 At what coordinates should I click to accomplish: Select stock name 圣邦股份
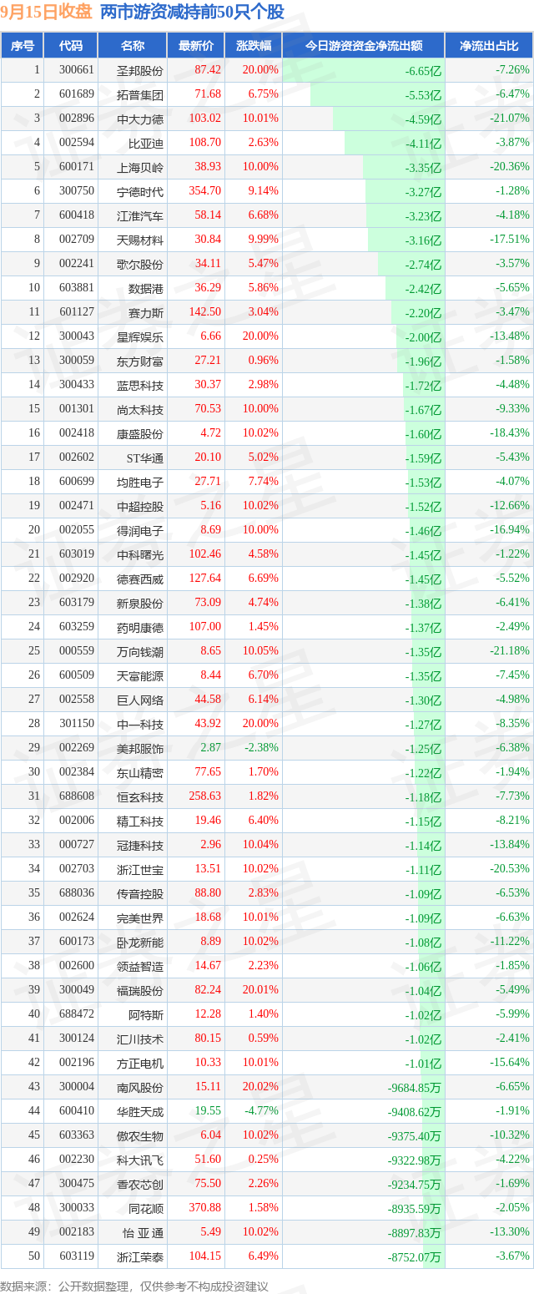(x=140, y=70)
